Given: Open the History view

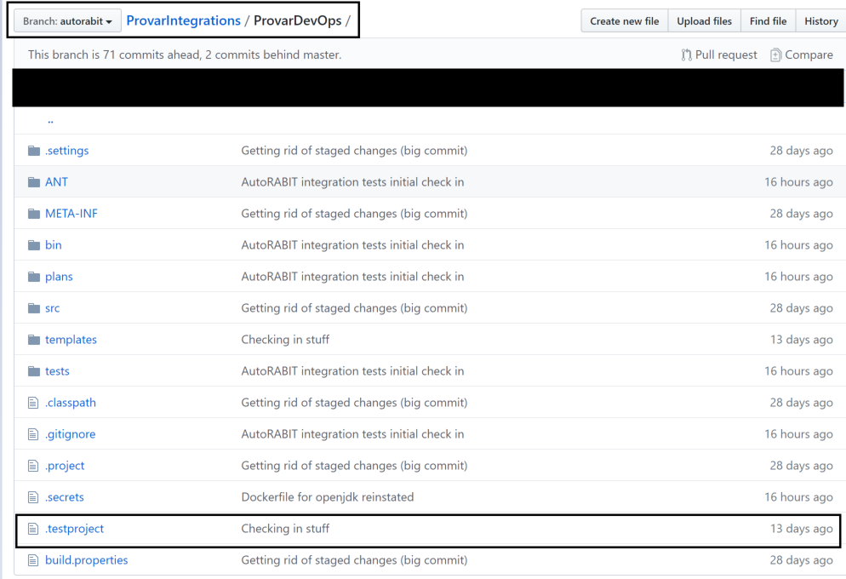Looking at the screenshot, I should click(820, 21).
